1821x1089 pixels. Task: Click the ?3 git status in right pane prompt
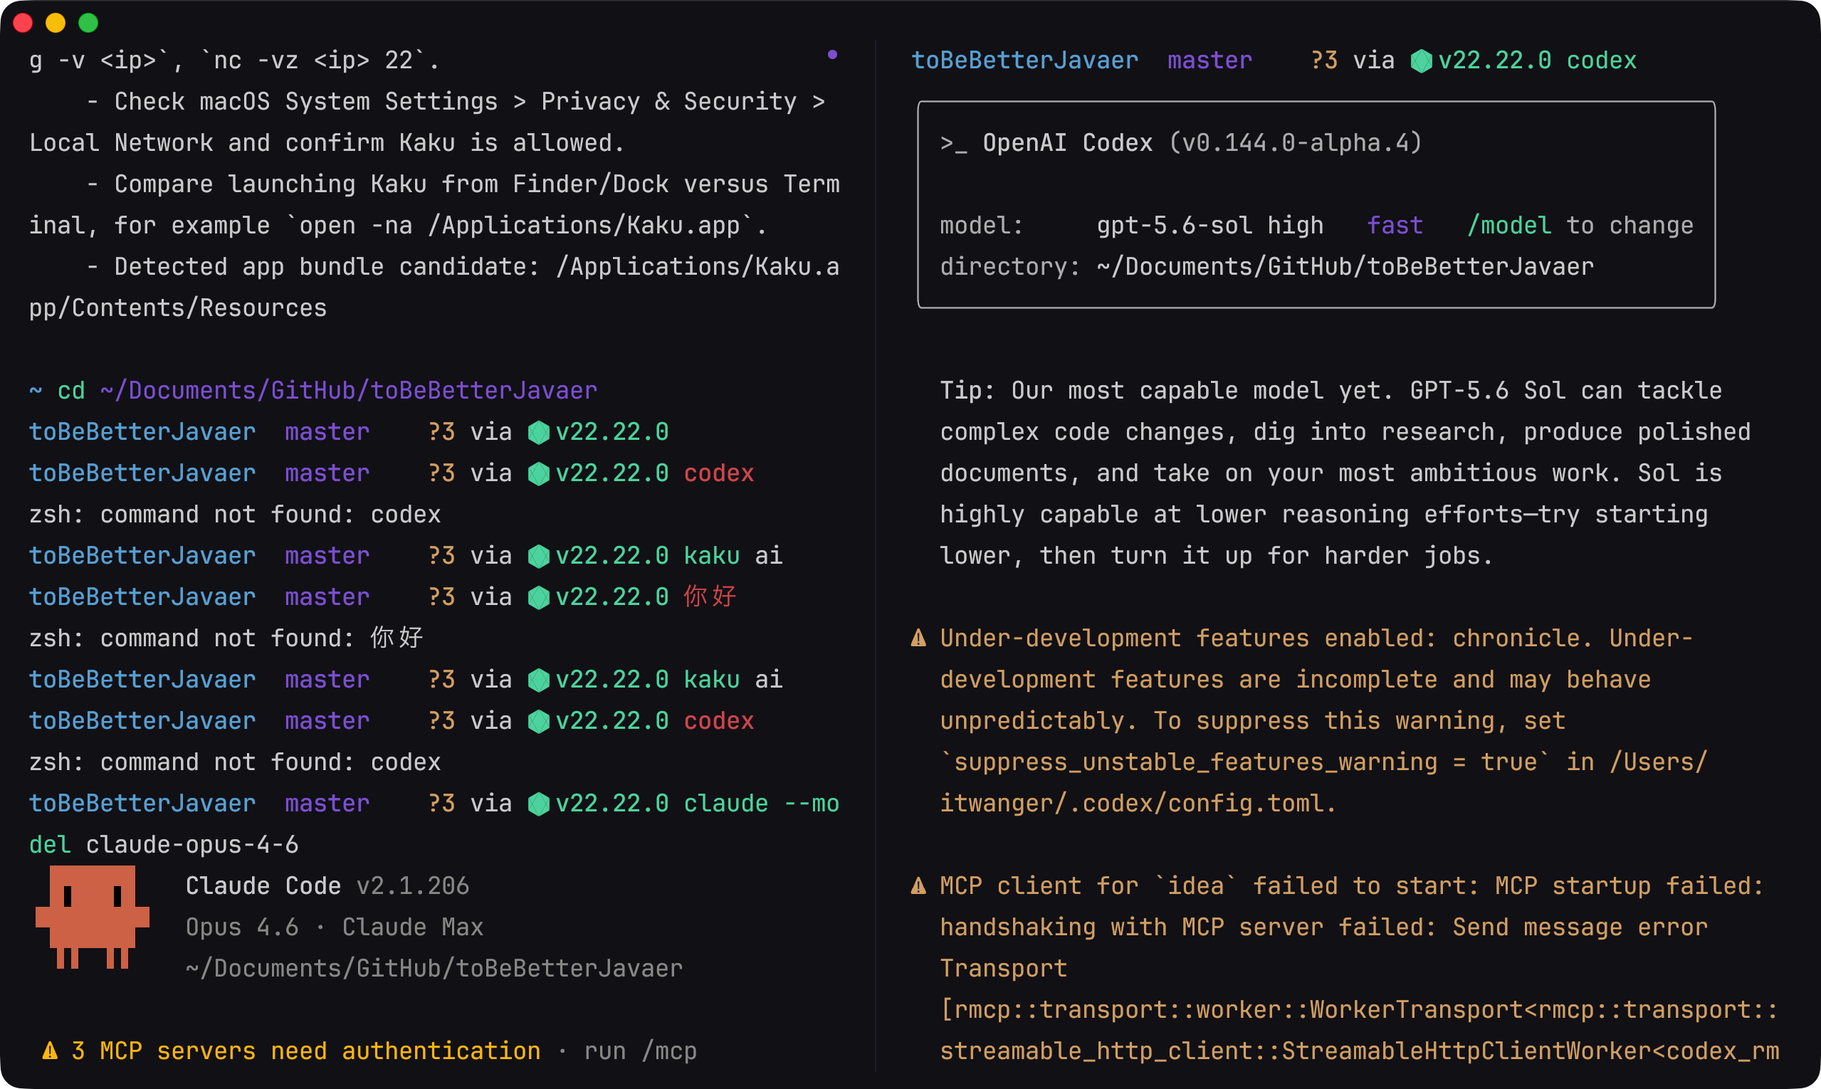click(1325, 60)
